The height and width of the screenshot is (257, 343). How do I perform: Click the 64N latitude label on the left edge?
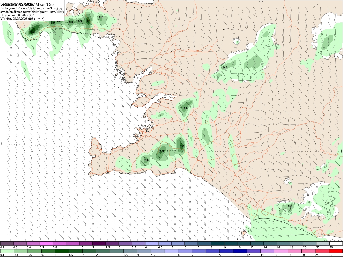[1, 144]
